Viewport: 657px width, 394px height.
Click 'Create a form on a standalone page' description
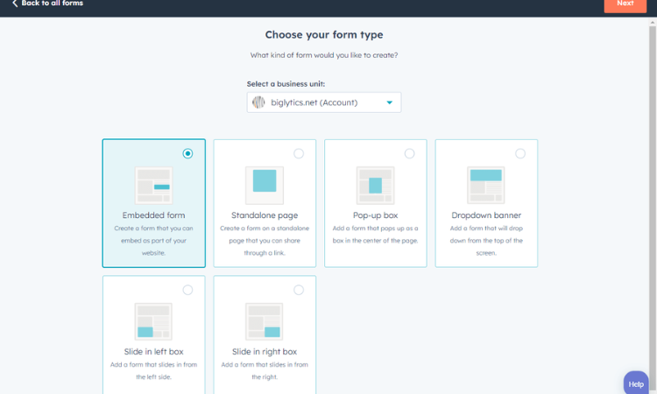coord(265,241)
